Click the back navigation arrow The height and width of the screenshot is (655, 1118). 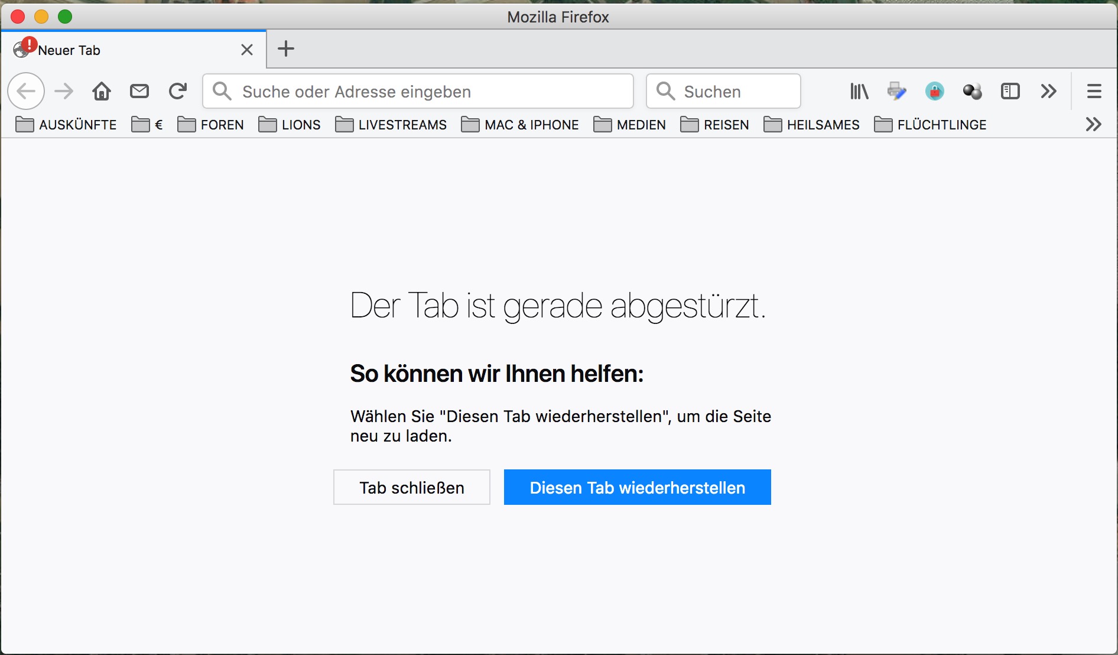26,91
